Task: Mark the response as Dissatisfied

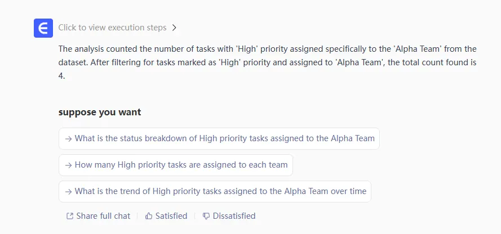Action: [234, 216]
